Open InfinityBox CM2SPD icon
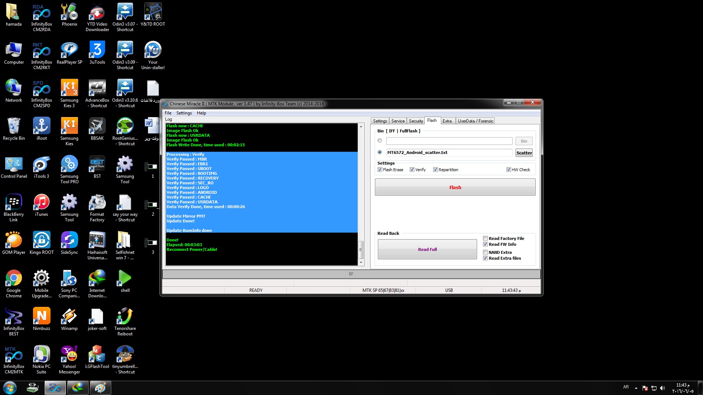 coord(42,93)
